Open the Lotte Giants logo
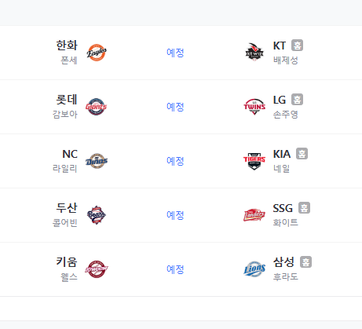Viewport: 362px width, 329px height. 97,107
